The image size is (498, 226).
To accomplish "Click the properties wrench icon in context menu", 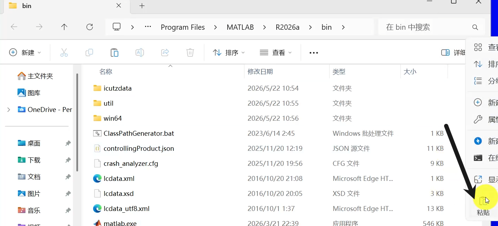I will pos(478,119).
